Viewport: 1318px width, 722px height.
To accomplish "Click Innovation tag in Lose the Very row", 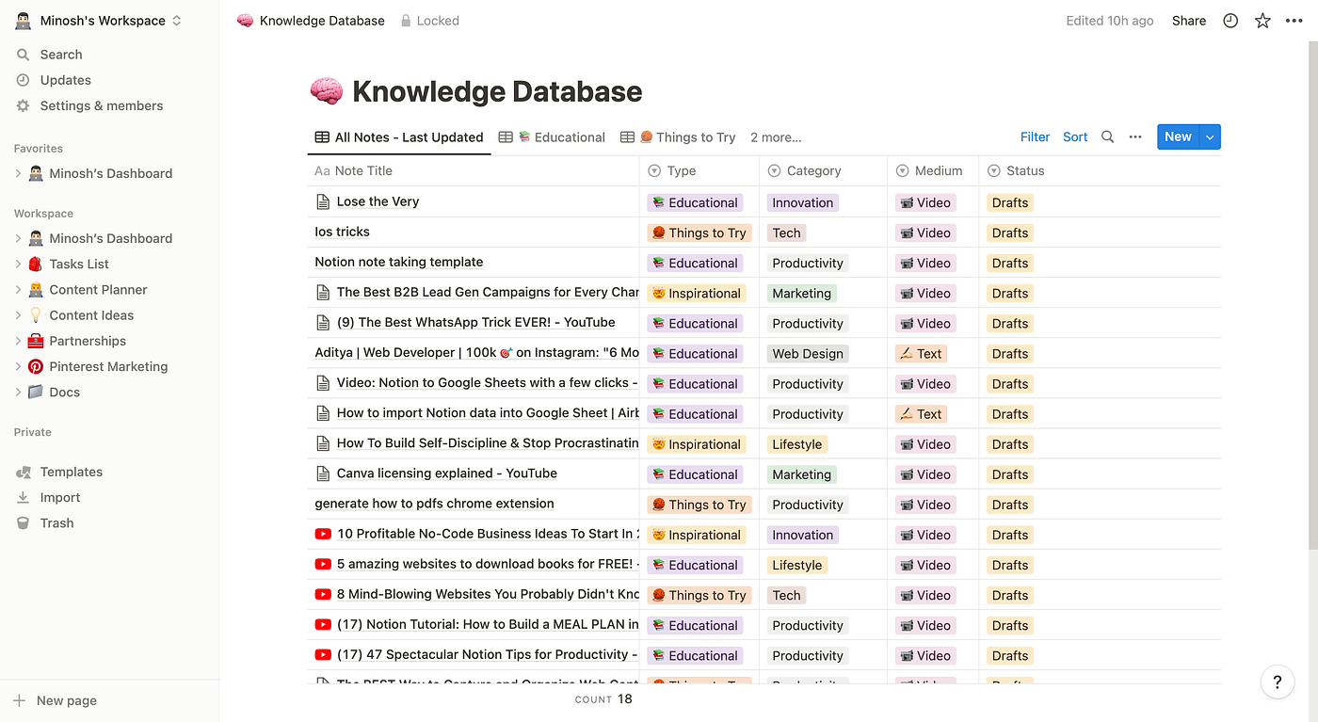I will [x=803, y=202].
